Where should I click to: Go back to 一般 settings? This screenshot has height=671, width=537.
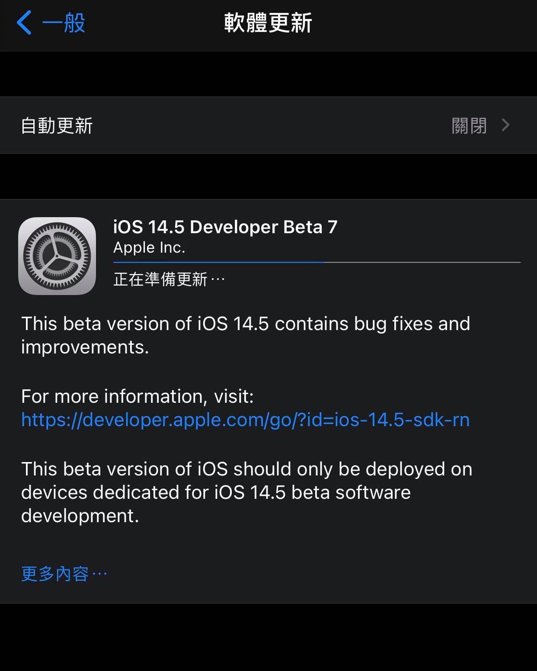point(51,22)
